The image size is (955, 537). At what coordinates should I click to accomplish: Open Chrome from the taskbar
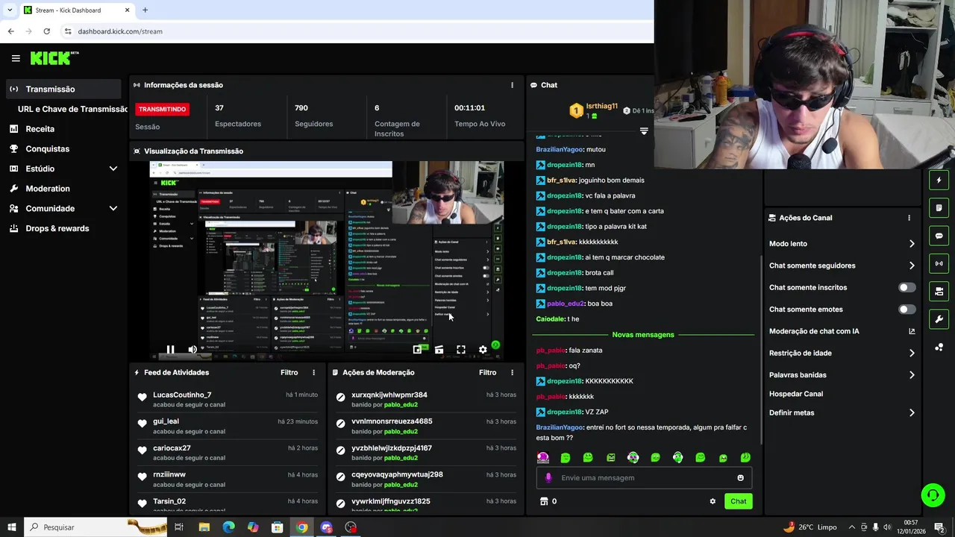pyautogui.click(x=301, y=527)
